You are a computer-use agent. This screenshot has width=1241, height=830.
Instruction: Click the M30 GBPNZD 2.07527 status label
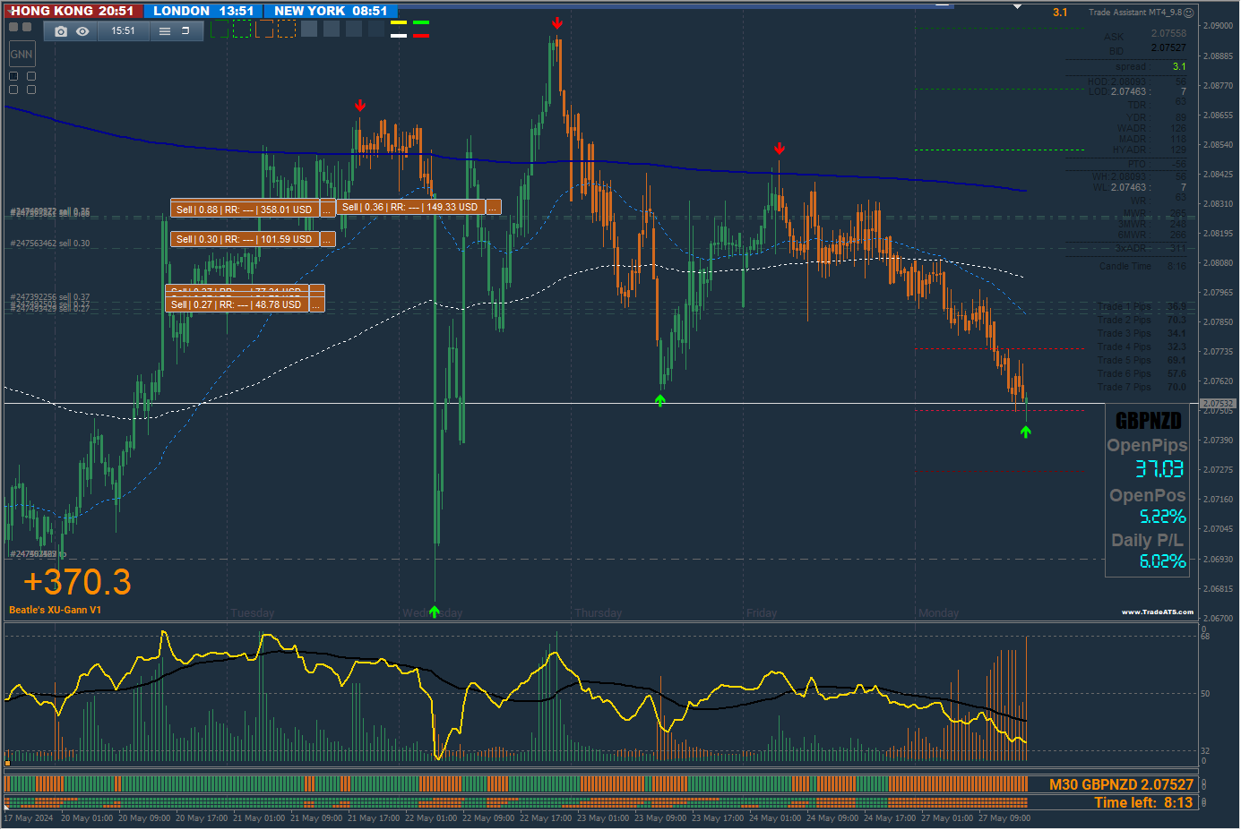[x=1121, y=784]
